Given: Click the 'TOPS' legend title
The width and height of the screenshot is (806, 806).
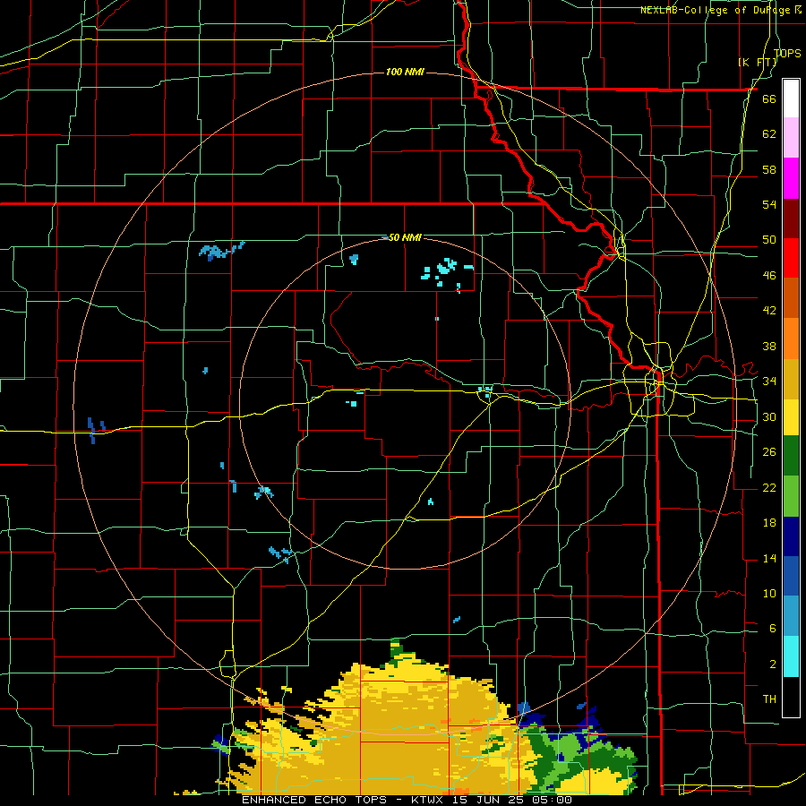Looking at the screenshot, I should coord(787,53).
